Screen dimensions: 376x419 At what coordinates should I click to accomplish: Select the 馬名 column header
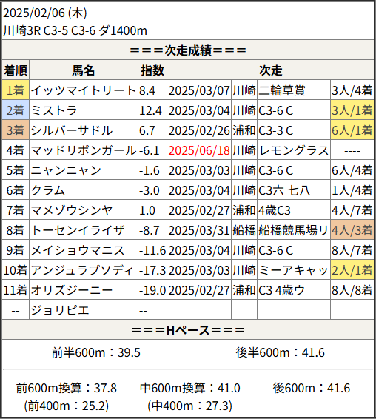pos(84,70)
